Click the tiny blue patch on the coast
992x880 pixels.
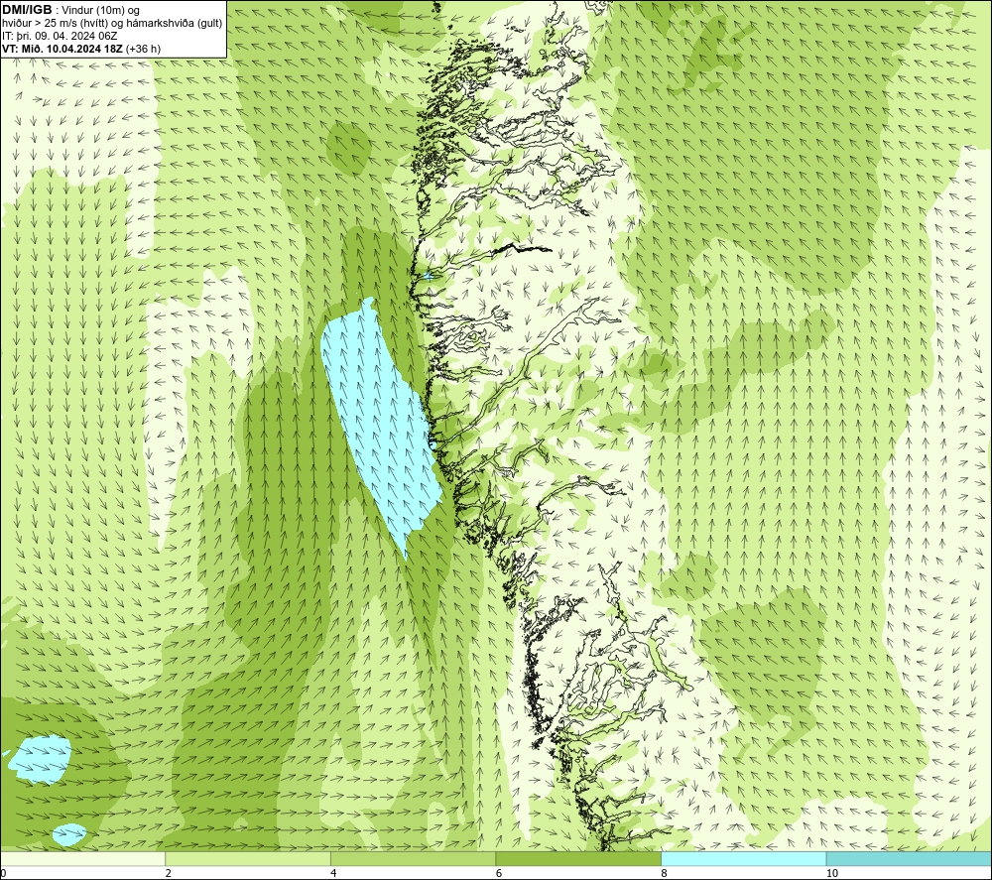click(429, 276)
